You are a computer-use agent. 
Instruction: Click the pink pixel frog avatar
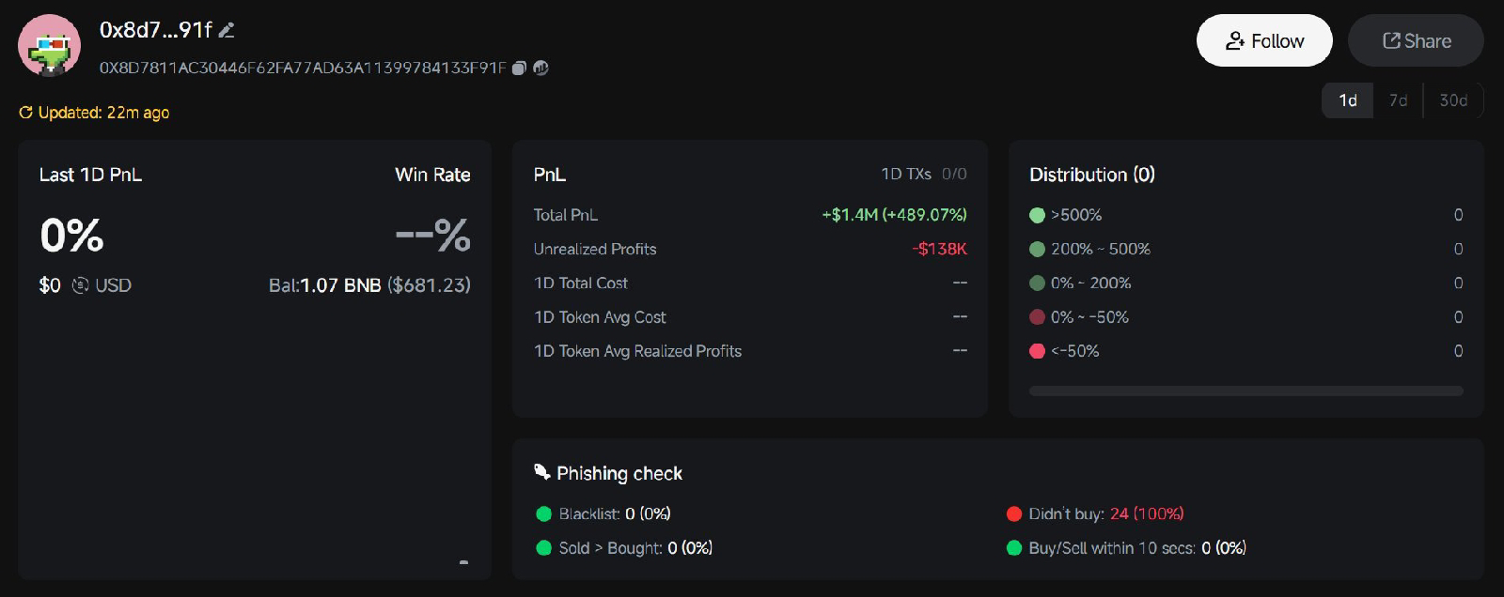[x=49, y=45]
